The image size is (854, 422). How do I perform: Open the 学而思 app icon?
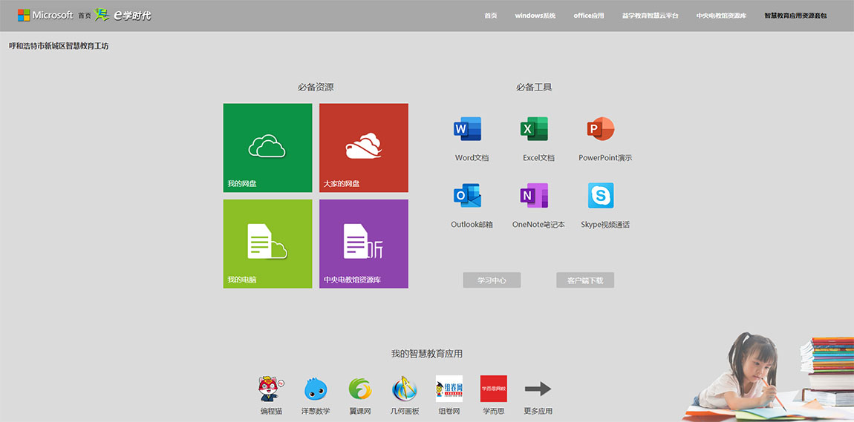point(493,389)
